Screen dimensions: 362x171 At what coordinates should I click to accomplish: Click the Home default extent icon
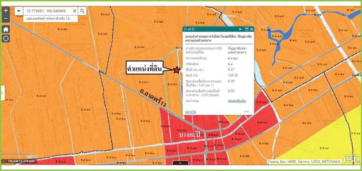(6, 29)
